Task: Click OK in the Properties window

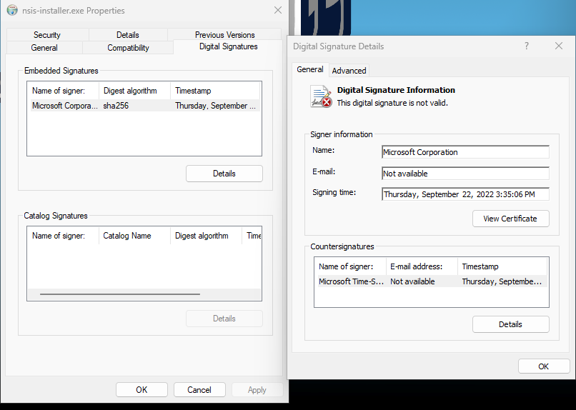Action: point(141,390)
